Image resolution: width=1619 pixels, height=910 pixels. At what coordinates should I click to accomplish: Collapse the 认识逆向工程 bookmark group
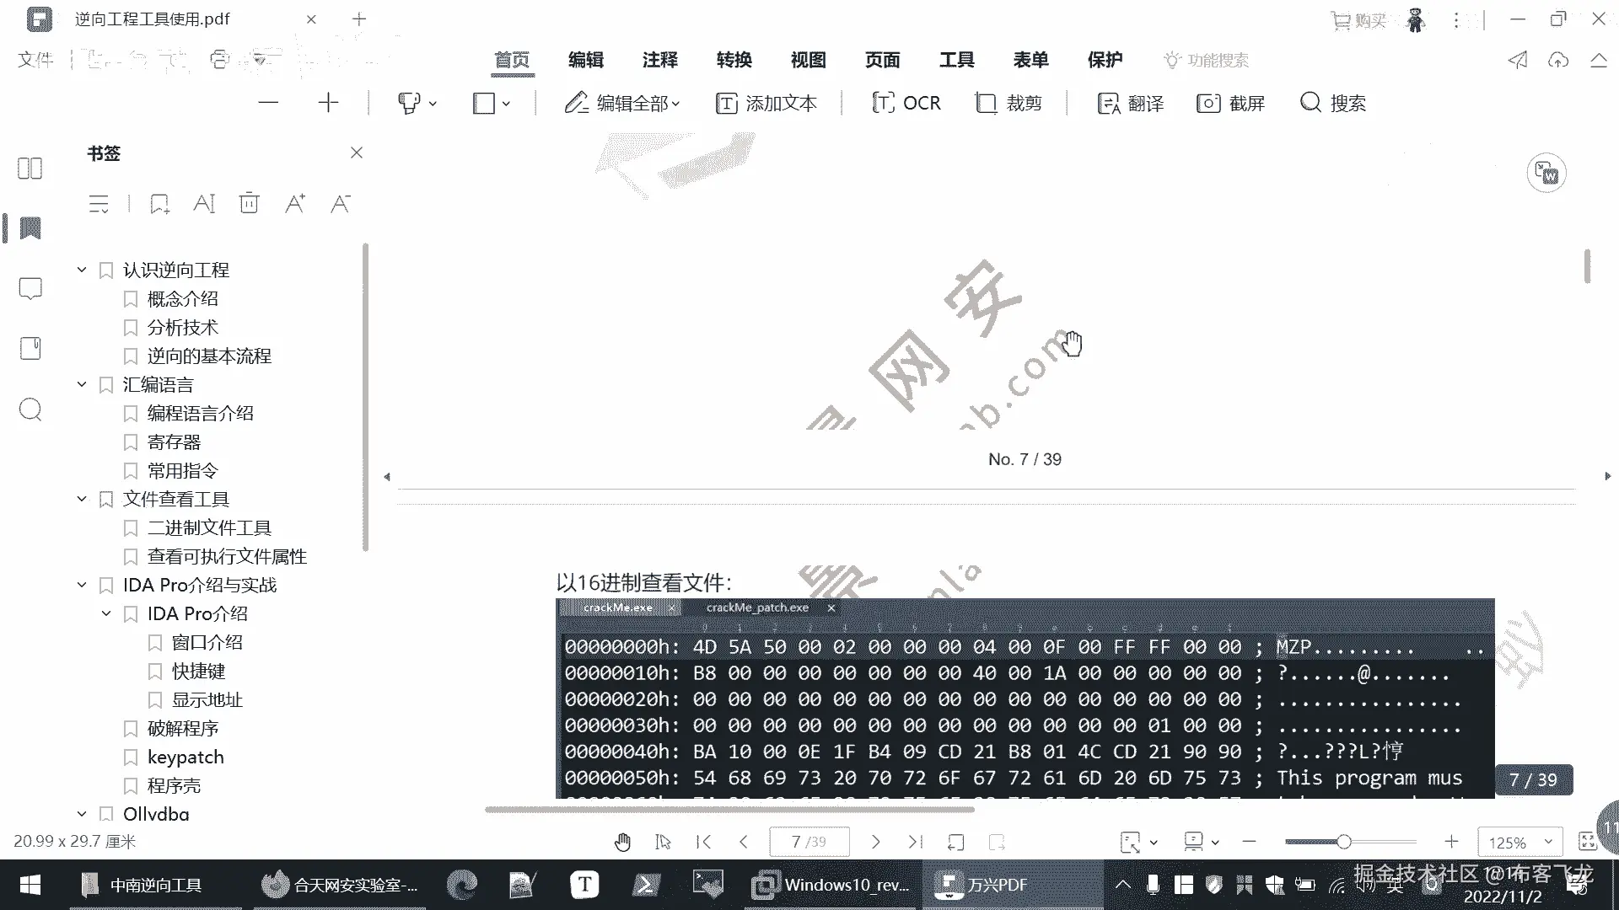pyautogui.click(x=82, y=270)
